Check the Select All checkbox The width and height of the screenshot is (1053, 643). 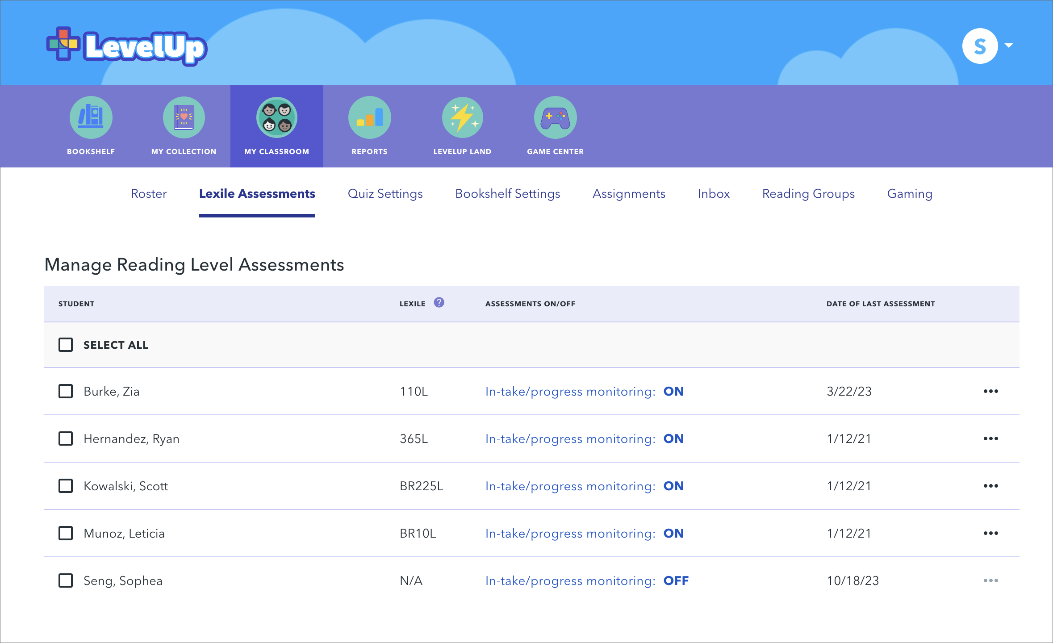click(66, 345)
